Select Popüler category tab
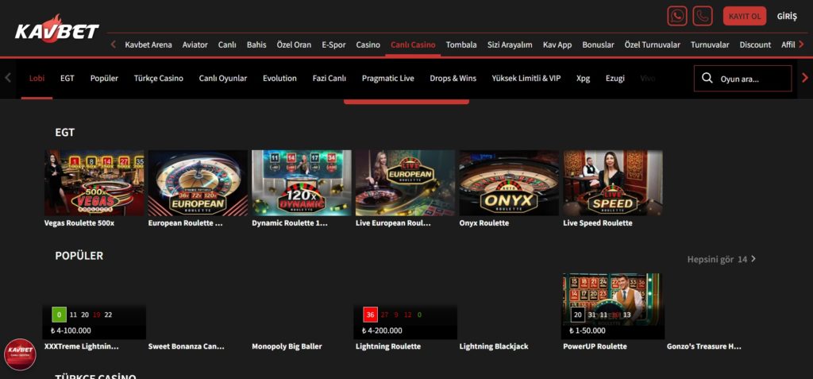Image resolution: width=813 pixels, height=379 pixels. [104, 79]
